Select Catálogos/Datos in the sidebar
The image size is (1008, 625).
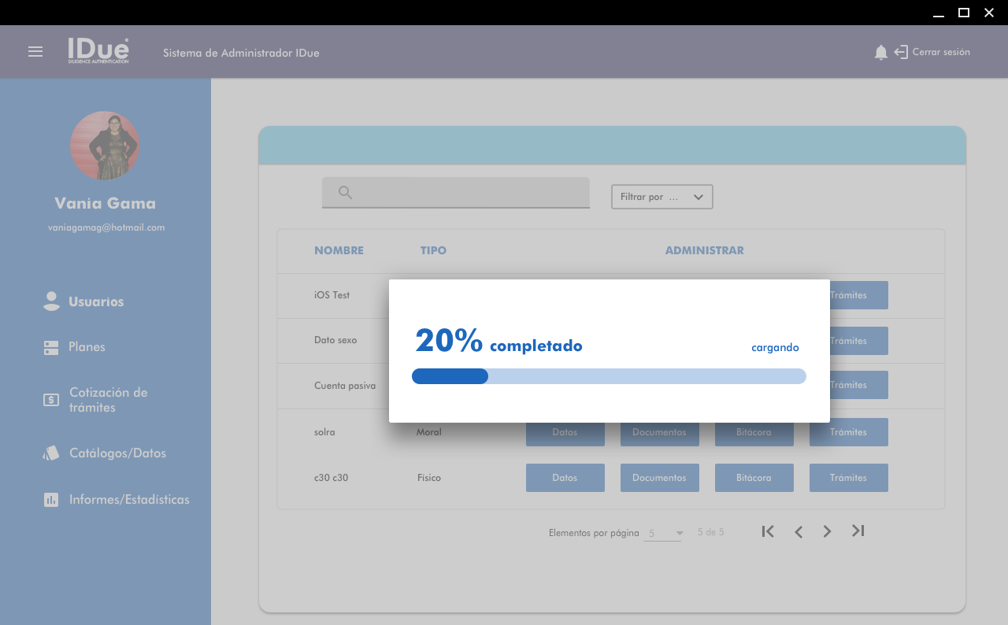117,453
